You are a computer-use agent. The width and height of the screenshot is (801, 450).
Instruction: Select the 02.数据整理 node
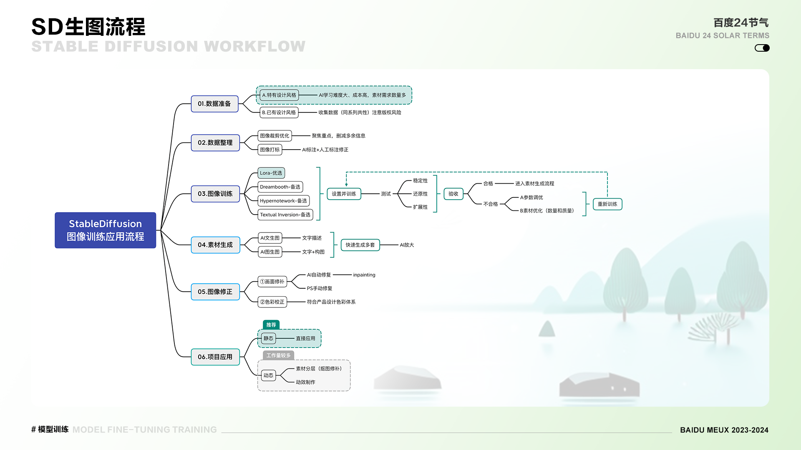click(215, 142)
